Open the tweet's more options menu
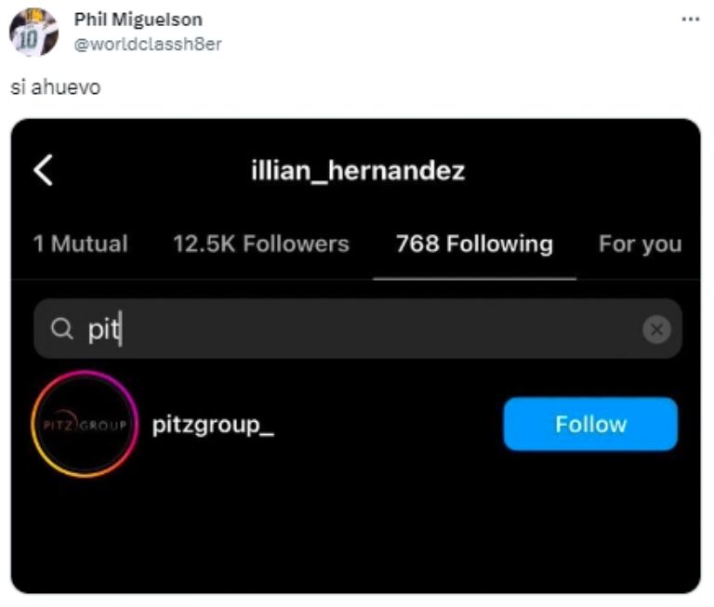Image resolution: width=714 pixels, height=607 pixels. click(690, 19)
